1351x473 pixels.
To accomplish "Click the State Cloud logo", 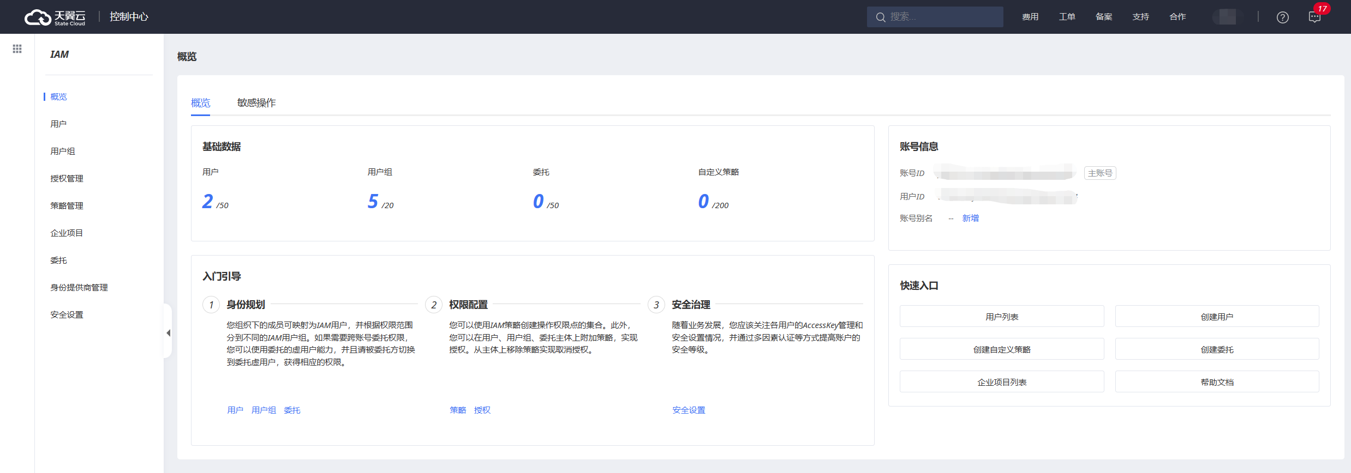I will 55,17.
